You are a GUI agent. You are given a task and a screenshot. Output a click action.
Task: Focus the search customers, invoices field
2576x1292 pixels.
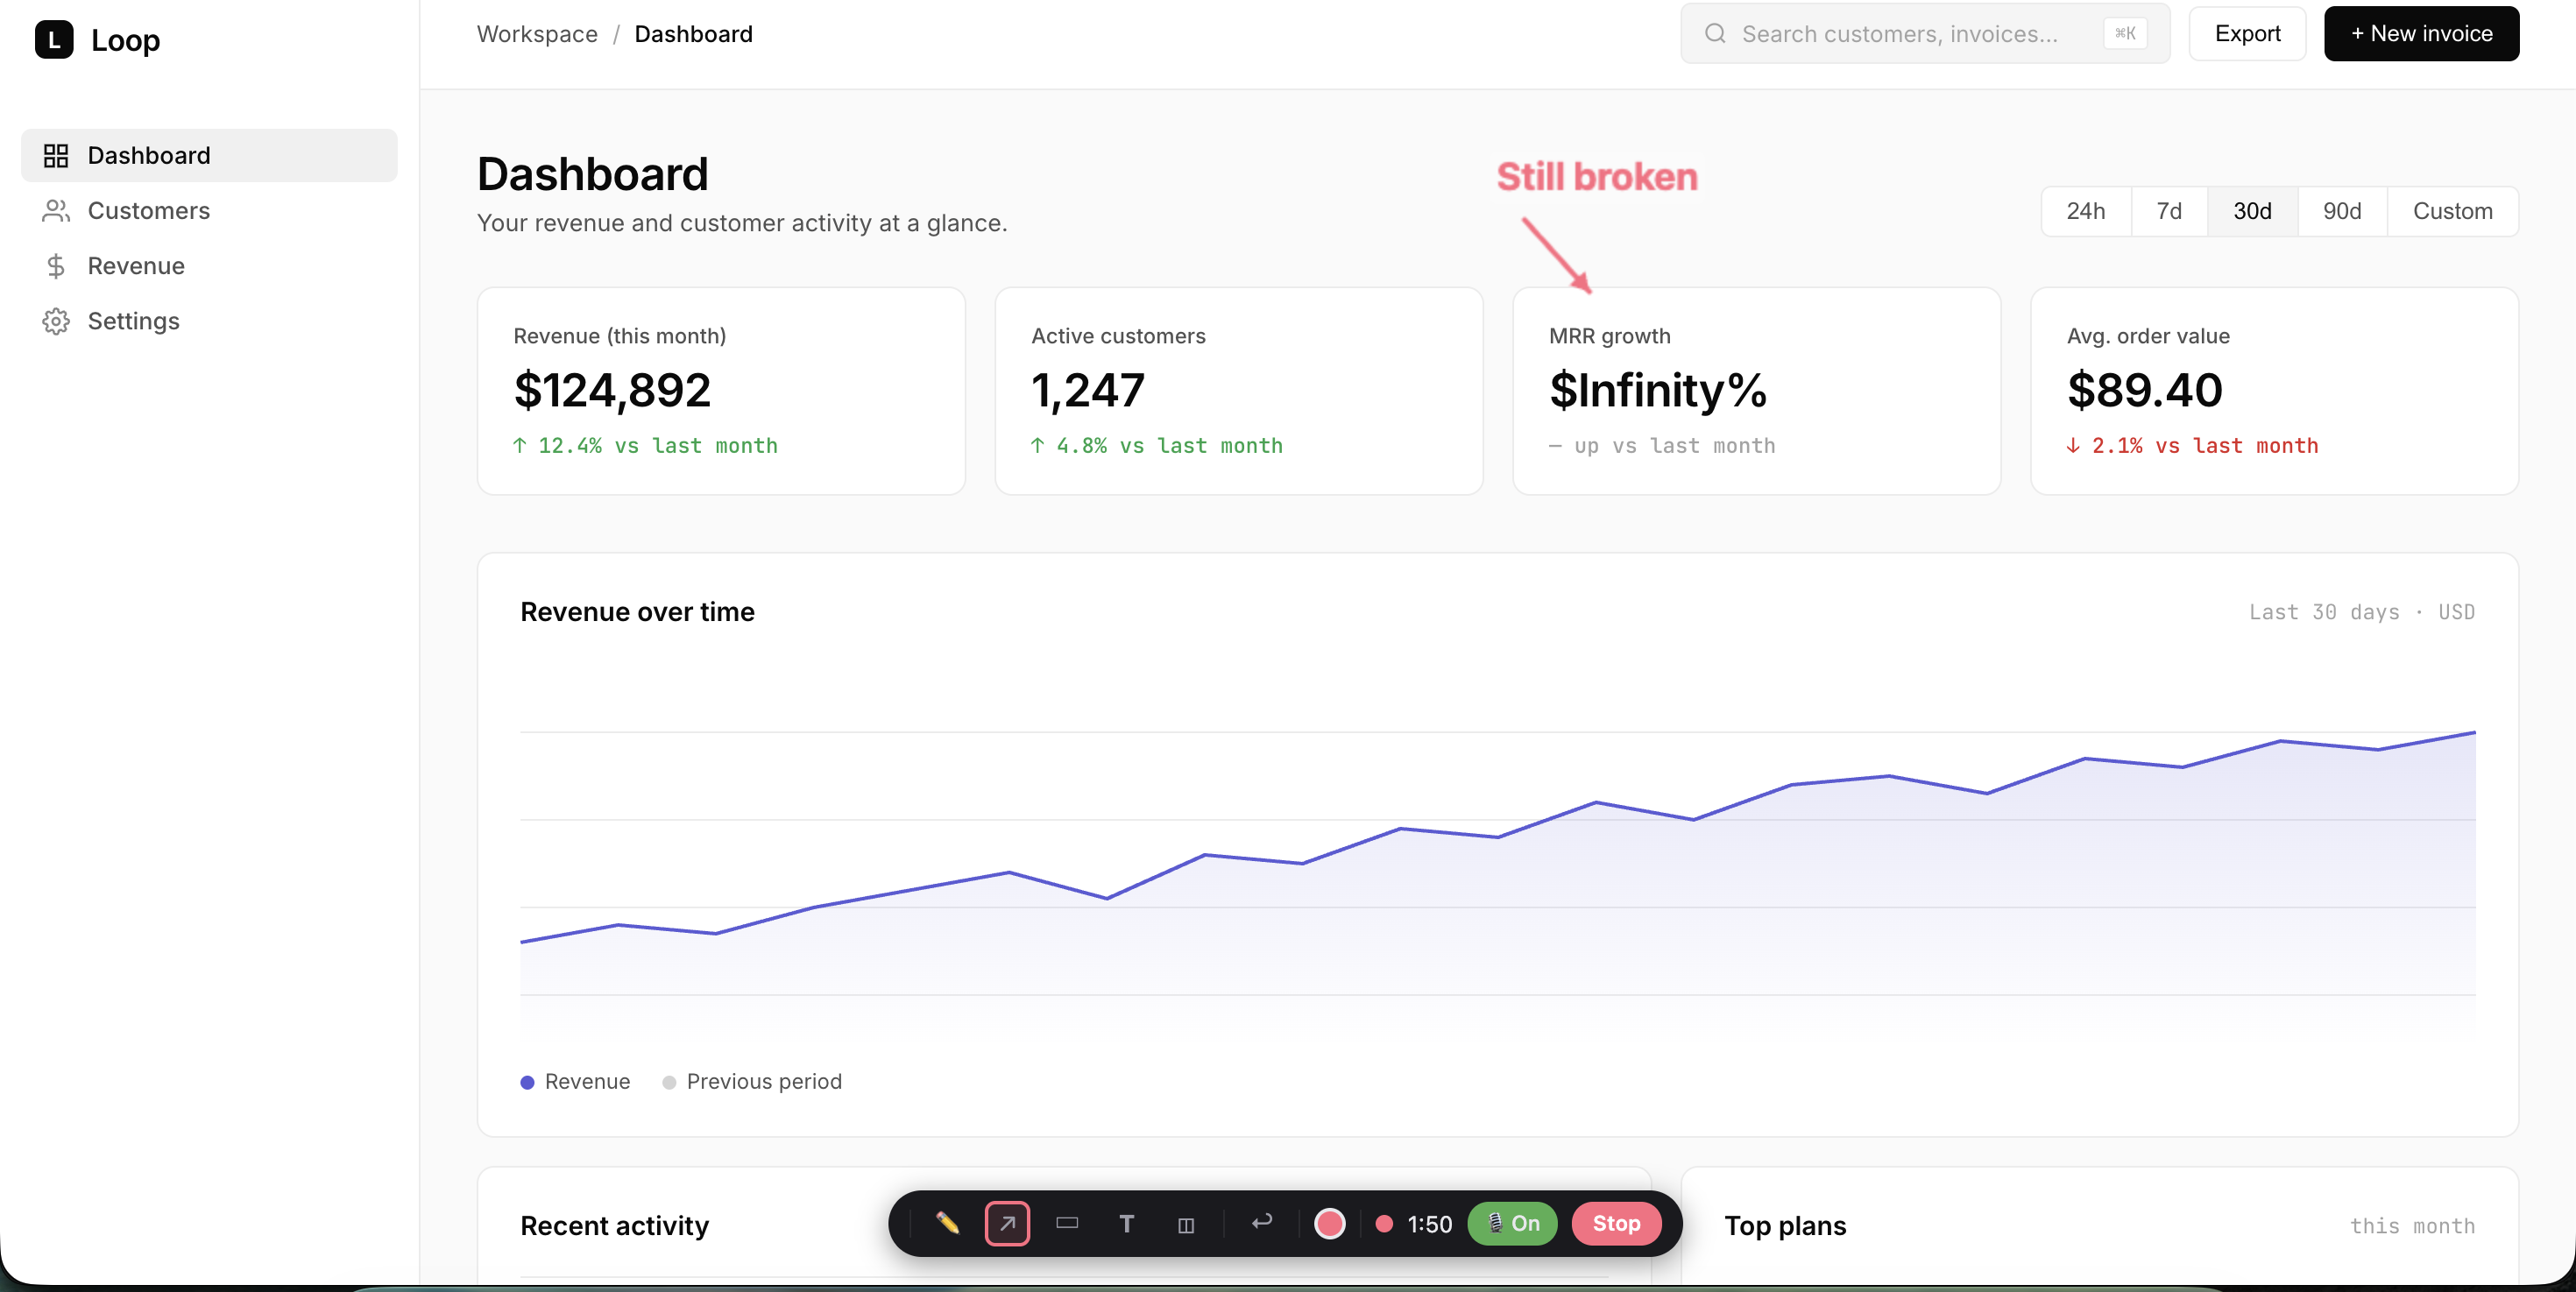(1925, 34)
